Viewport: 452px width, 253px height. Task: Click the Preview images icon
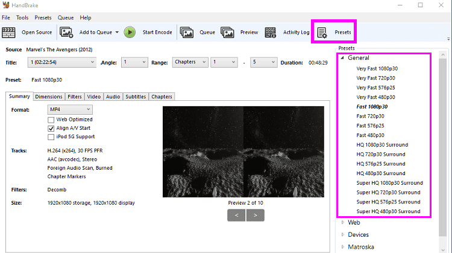(x=227, y=33)
